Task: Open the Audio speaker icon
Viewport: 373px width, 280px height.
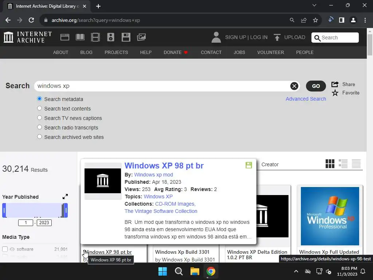Action: (111, 37)
